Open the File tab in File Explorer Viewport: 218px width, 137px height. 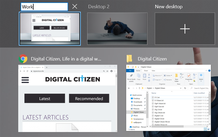(130, 71)
